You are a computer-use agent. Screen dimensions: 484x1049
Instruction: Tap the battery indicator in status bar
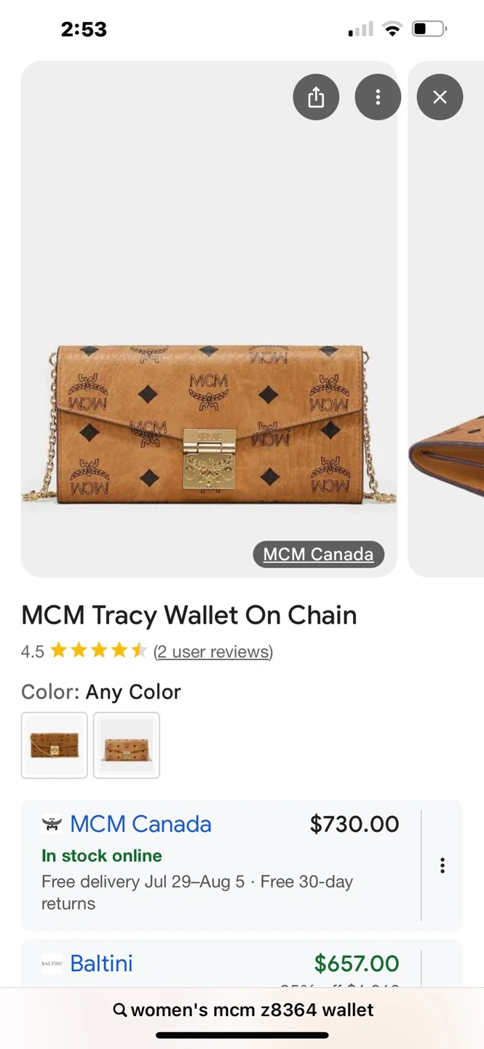(429, 29)
